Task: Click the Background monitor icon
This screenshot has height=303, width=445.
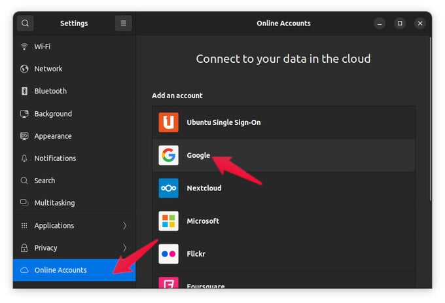Action: (24, 114)
